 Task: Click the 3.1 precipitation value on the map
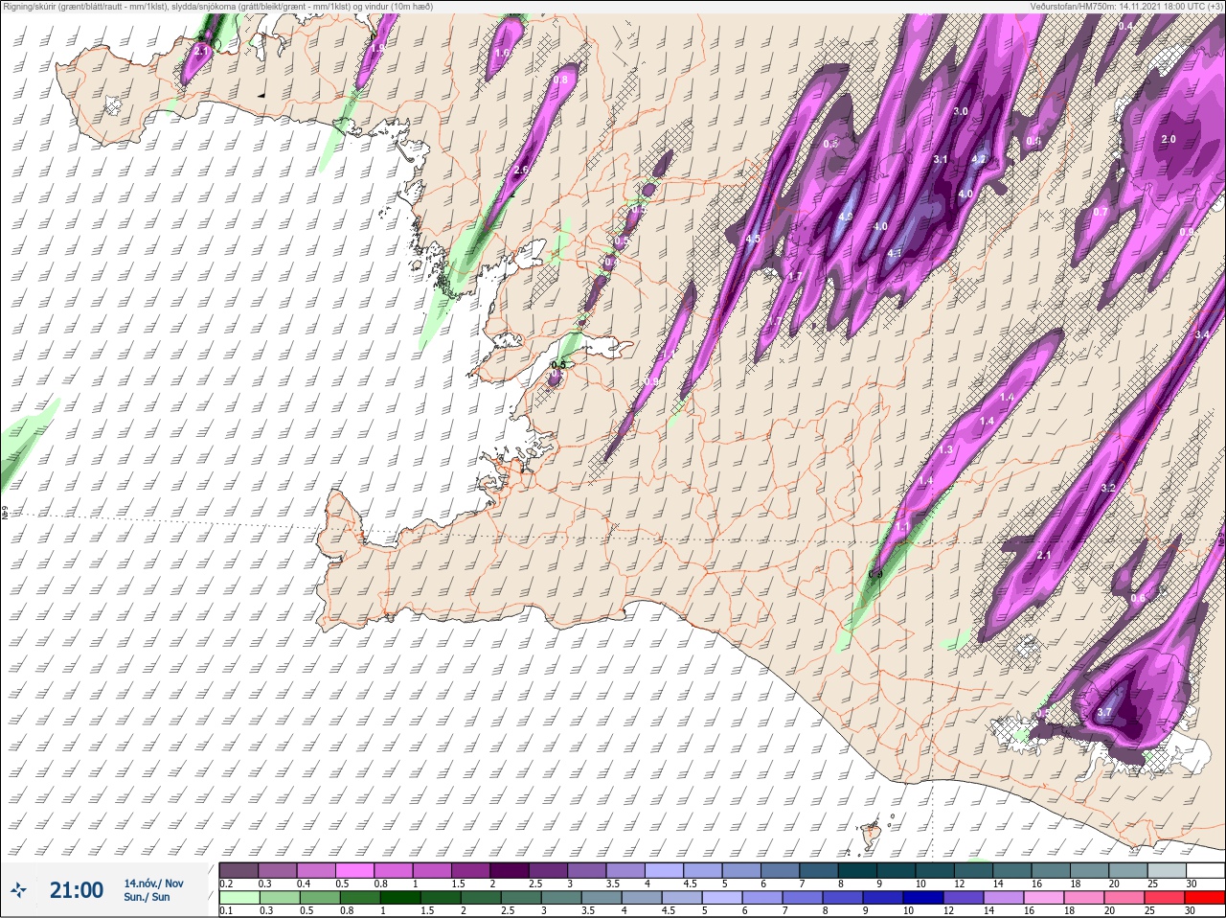(940, 159)
